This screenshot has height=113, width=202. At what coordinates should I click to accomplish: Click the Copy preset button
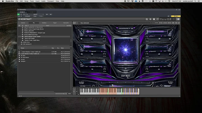(35, 16)
